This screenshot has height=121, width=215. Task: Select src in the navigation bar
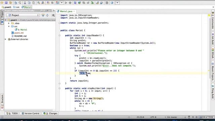[16, 7]
